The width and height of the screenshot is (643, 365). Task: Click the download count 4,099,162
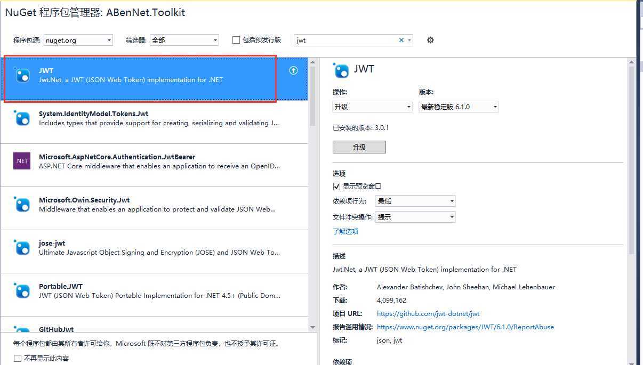391,301
